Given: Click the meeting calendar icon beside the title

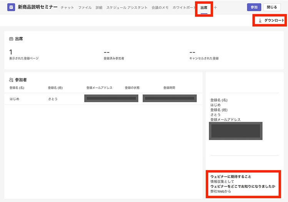Looking at the screenshot, I should (x=11, y=7).
